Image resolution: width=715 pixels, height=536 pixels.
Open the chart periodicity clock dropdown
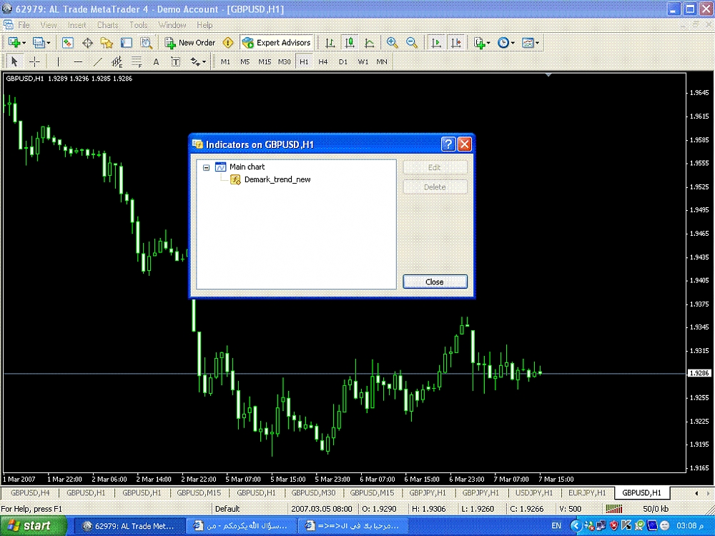pyautogui.click(x=506, y=43)
